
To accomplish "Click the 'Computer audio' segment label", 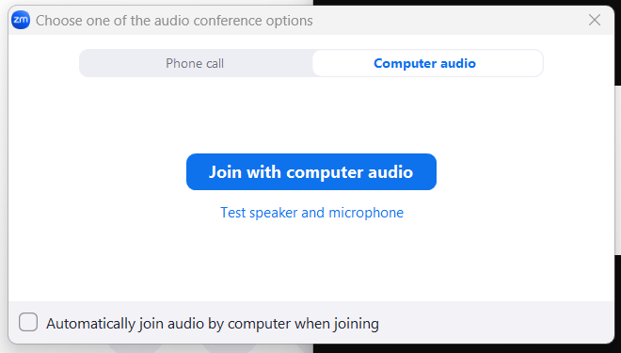I will click(x=424, y=63).
